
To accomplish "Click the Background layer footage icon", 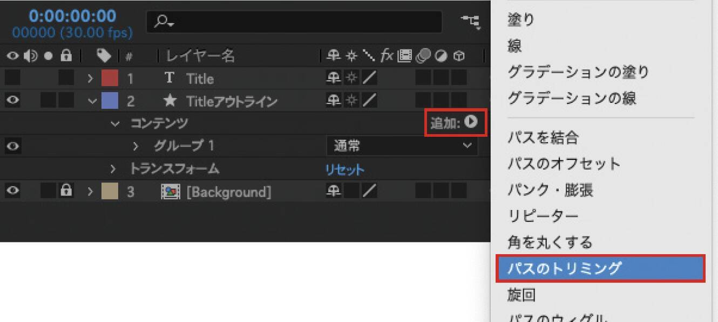I will pyautogui.click(x=170, y=192).
